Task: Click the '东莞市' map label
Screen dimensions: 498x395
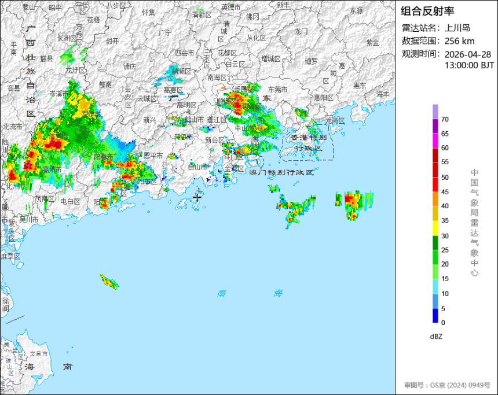Action: tap(277, 90)
